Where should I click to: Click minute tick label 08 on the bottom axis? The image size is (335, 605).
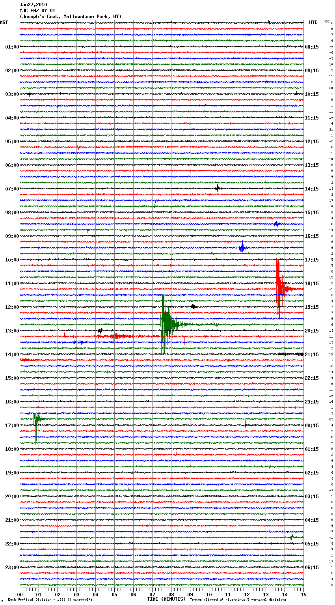tap(171, 594)
